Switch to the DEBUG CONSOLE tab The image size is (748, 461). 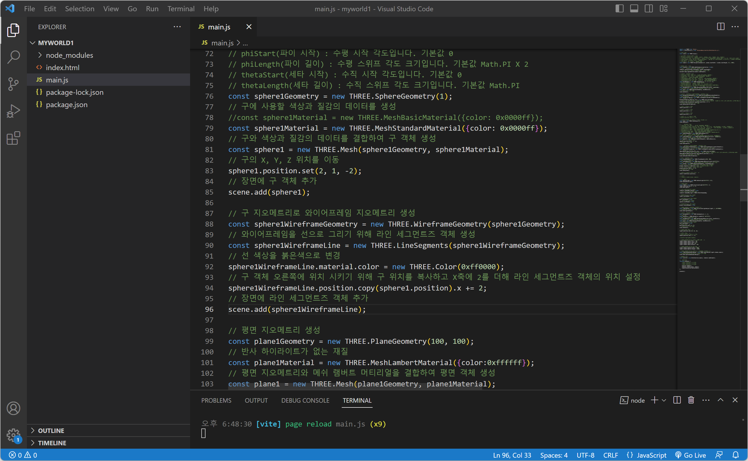tap(305, 400)
